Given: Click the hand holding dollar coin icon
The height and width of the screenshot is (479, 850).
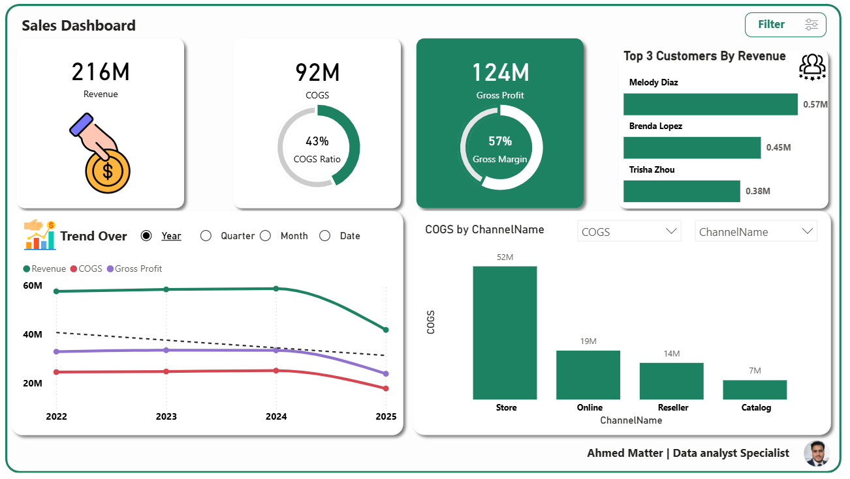Looking at the screenshot, I should [100, 153].
